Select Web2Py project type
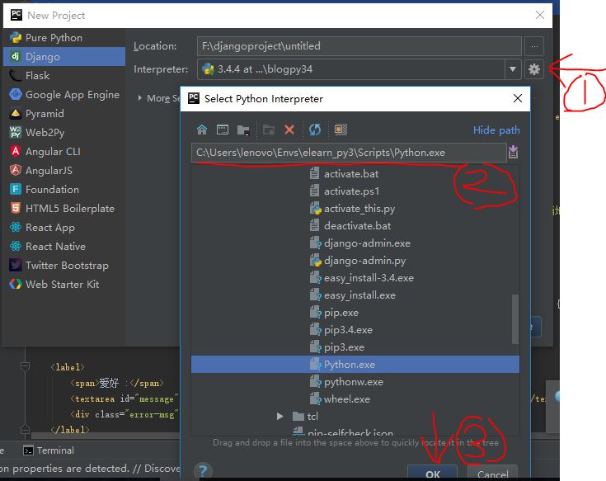This screenshot has width=606, height=481. coord(64,132)
